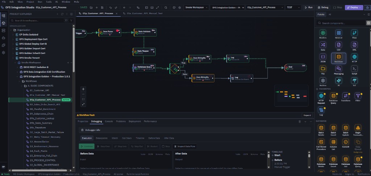Toggle the filter icon in workspace search

click(71, 21)
